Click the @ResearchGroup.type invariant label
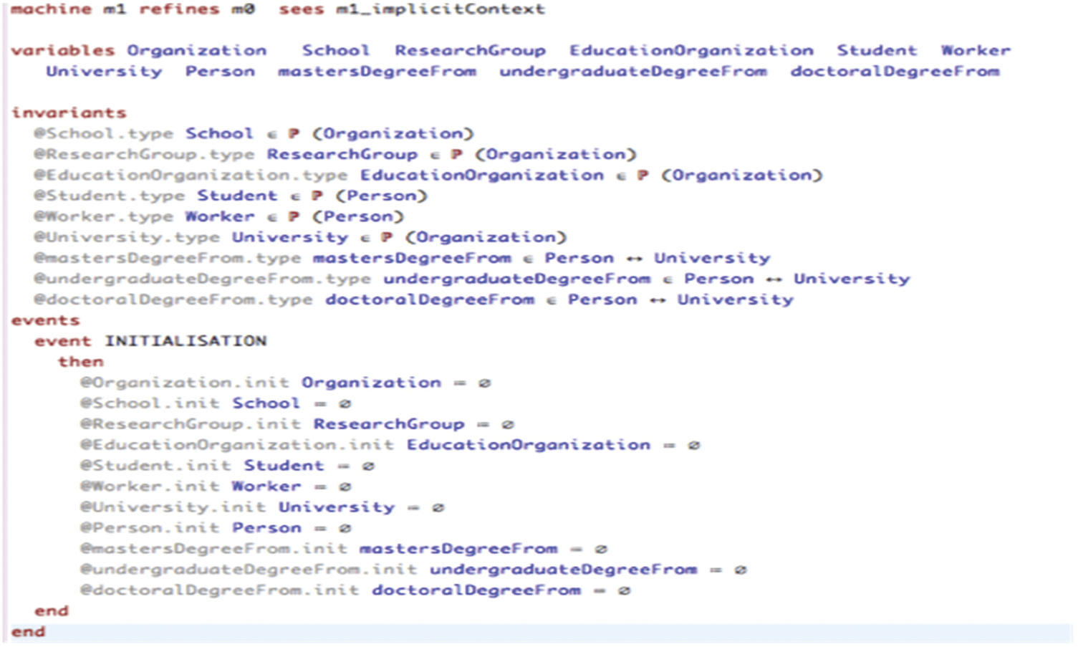The width and height of the screenshot is (1078, 647). point(144,155)
